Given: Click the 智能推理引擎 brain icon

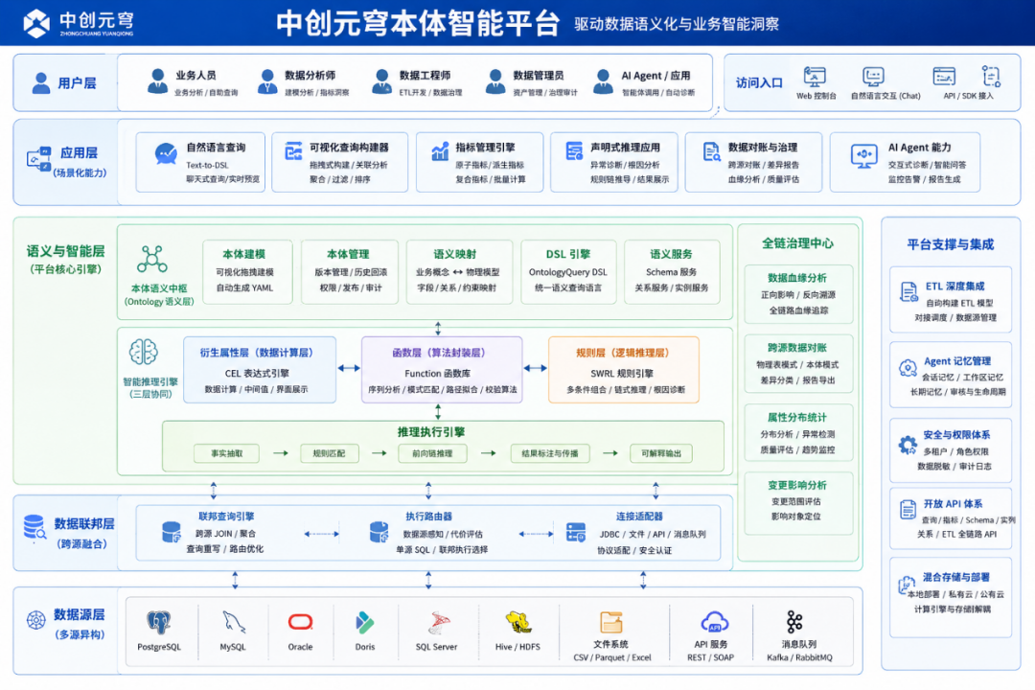Looking at the screenshot, I should tap(143, 352).
